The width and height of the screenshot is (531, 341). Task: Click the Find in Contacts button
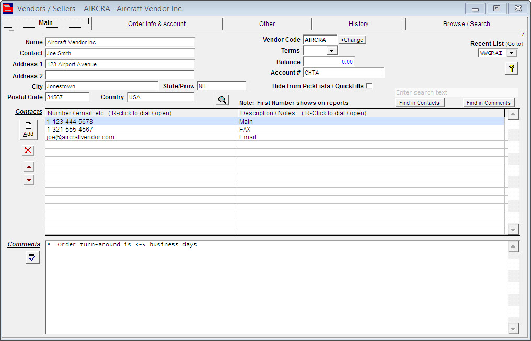pos(419,103)
